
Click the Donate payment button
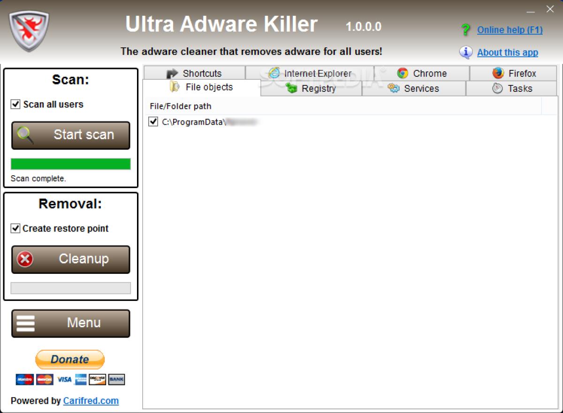pyautogui.click(x=69, y=360)
